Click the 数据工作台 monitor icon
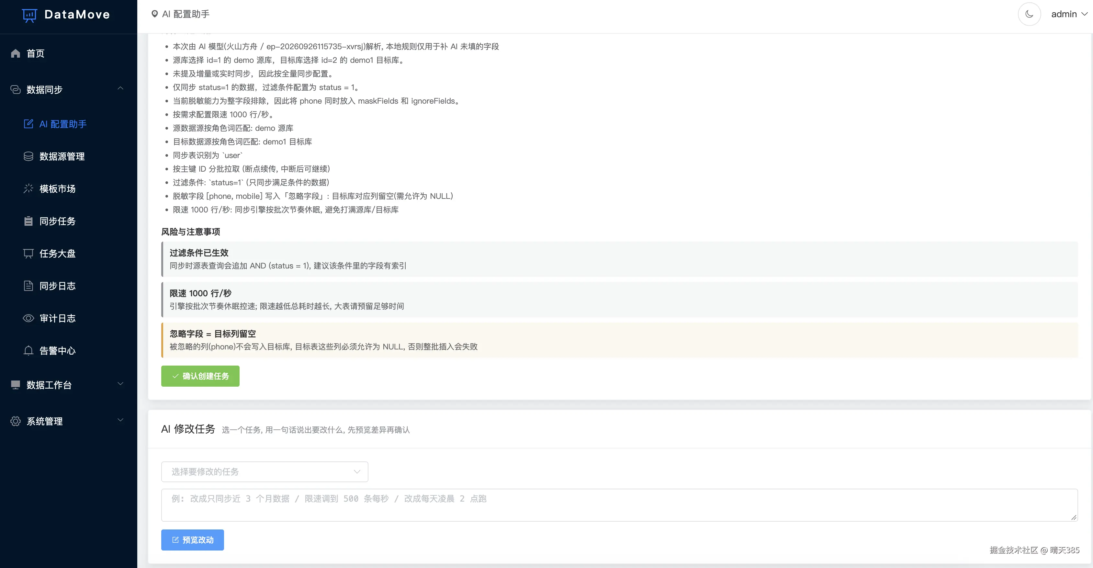Image resolution: width=1093 pixels, height=568 pixels. 16,385
